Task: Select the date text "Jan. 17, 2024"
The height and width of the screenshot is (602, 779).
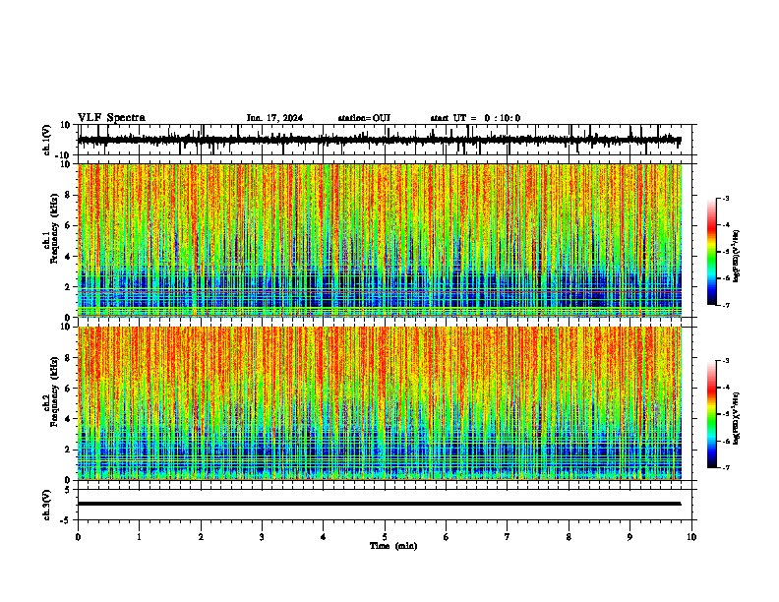Action: [274, 118]
